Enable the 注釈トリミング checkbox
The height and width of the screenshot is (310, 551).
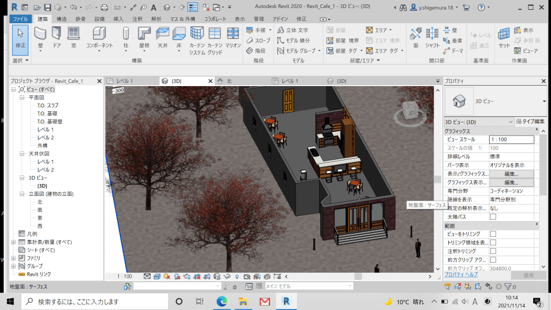pos(492,251)
